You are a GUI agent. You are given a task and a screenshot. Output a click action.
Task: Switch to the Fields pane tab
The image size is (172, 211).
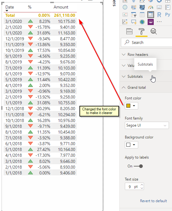click(129, 31)
